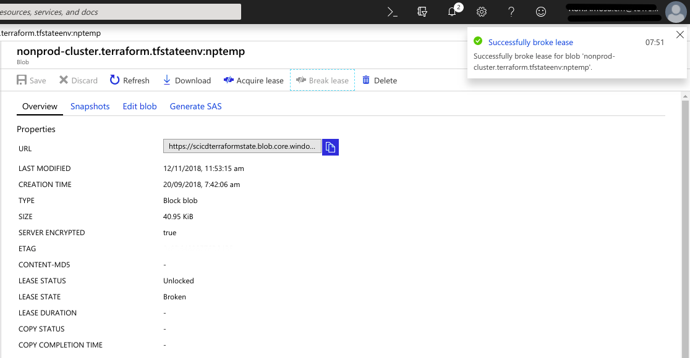Click the user account avatar
This screenshot has width=690, height=358.
click(x=675, y=12)
